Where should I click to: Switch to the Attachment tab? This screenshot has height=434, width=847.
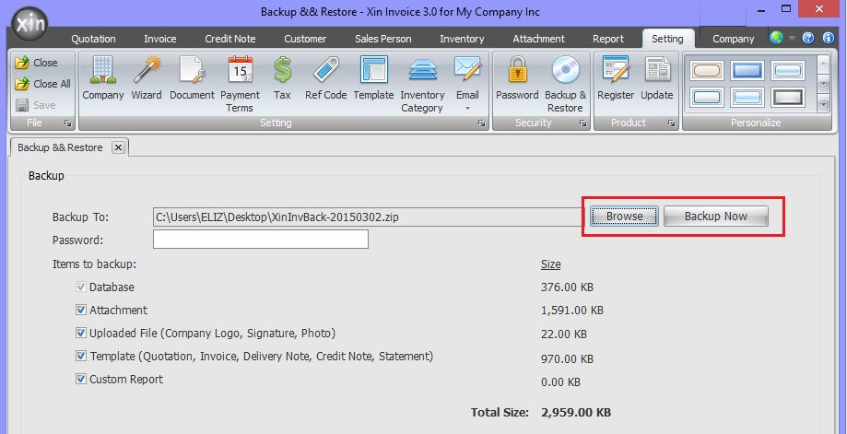click(538, 39)
